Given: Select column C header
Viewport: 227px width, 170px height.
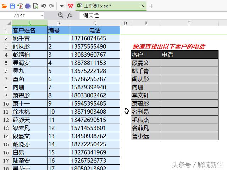Looking at the screenshot, I should pyautogui.click(x=95, y=23).
